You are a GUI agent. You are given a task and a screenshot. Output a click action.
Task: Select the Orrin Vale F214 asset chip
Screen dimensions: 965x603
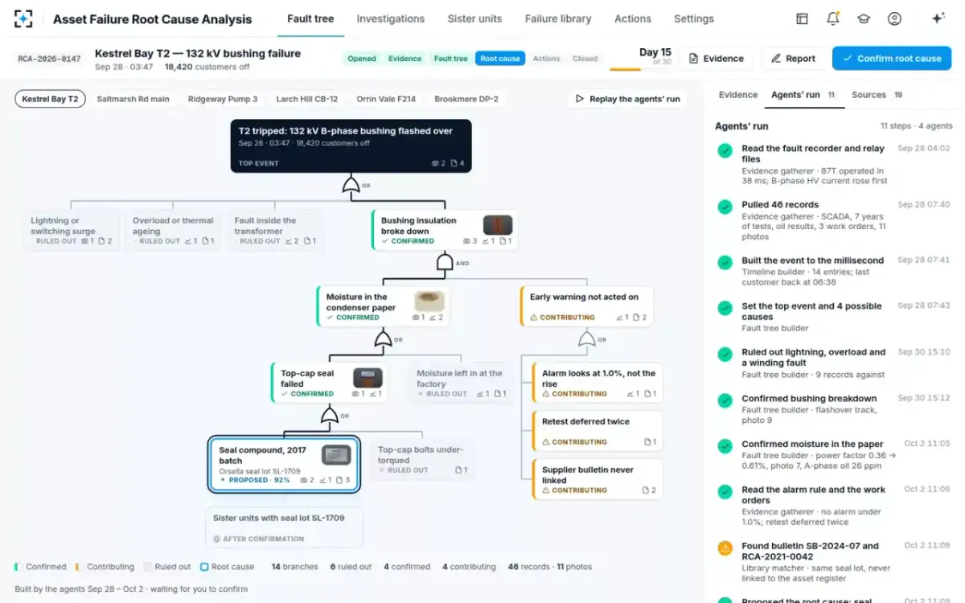(x=386, y=99)
